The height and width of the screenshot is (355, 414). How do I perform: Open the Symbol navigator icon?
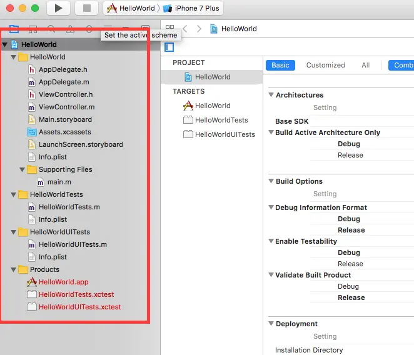pyautogui.click(x=33, y=29)
